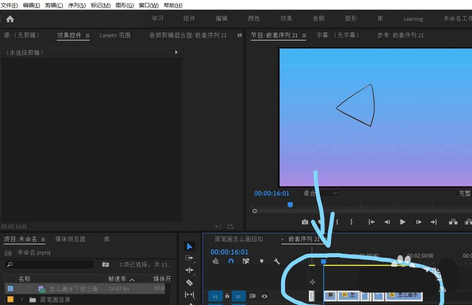This screenshot has height=305, width=472.
Task: Go to the Home screen icon
Action: [x=10, y=19]
